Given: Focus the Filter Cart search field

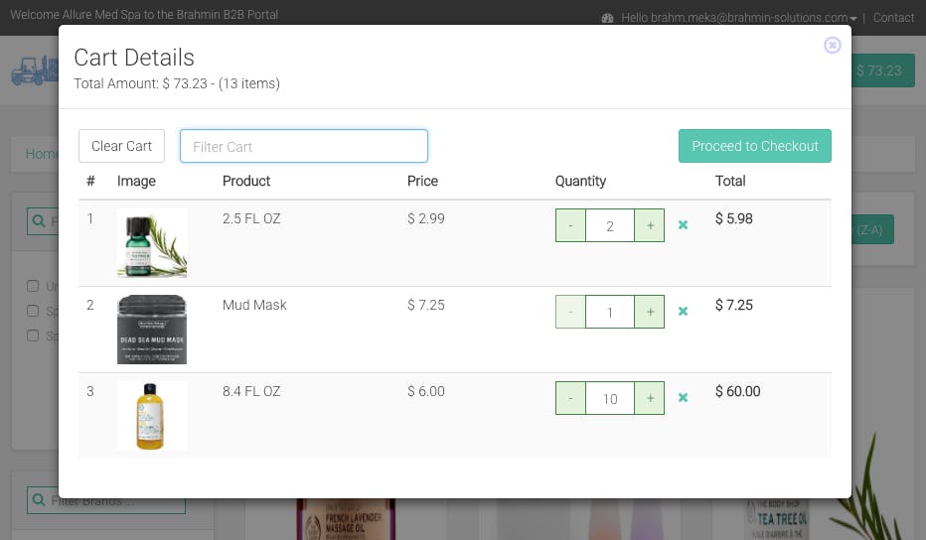Looking at the screenshot, I should coord(304,146).
